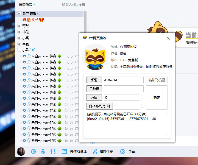Click the user avatar in bottom bar

21,151
